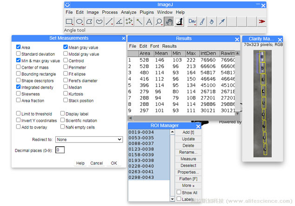Viewport: 295px width, 206px height.
Task: Select the Color picker dropper tool
Action: (x=222, y=21)
